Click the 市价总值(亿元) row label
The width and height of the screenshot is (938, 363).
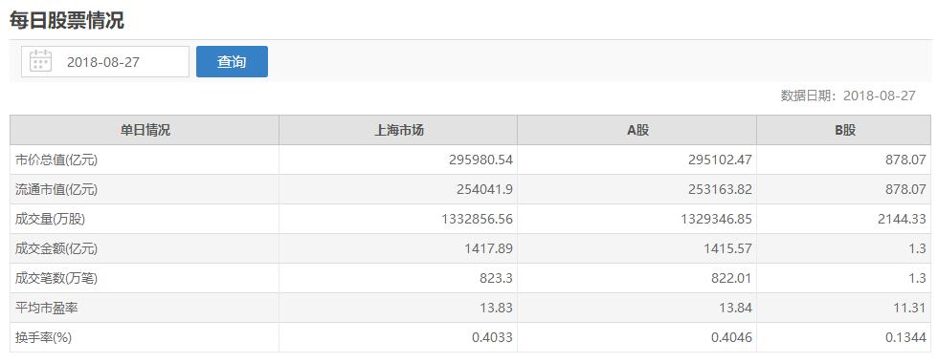(x=56, y=160)
